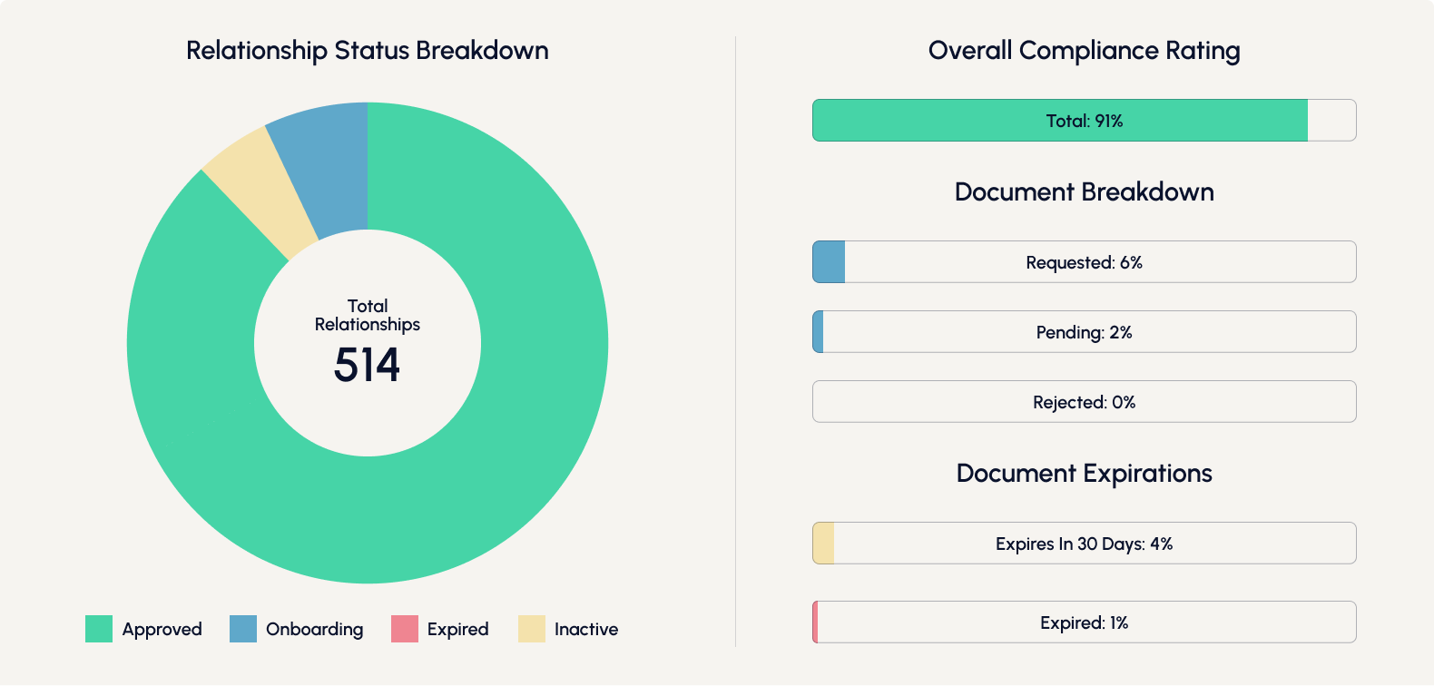
Task: Click the Overall Compliance Rating heading
Action: [1084, 51]
